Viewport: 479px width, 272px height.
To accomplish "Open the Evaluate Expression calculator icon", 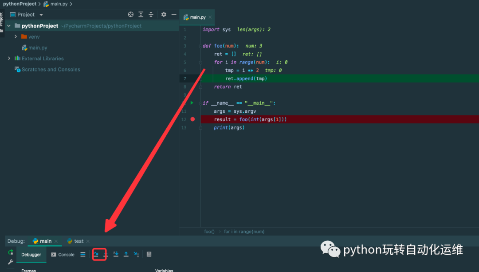I will (x=149, y=254).
